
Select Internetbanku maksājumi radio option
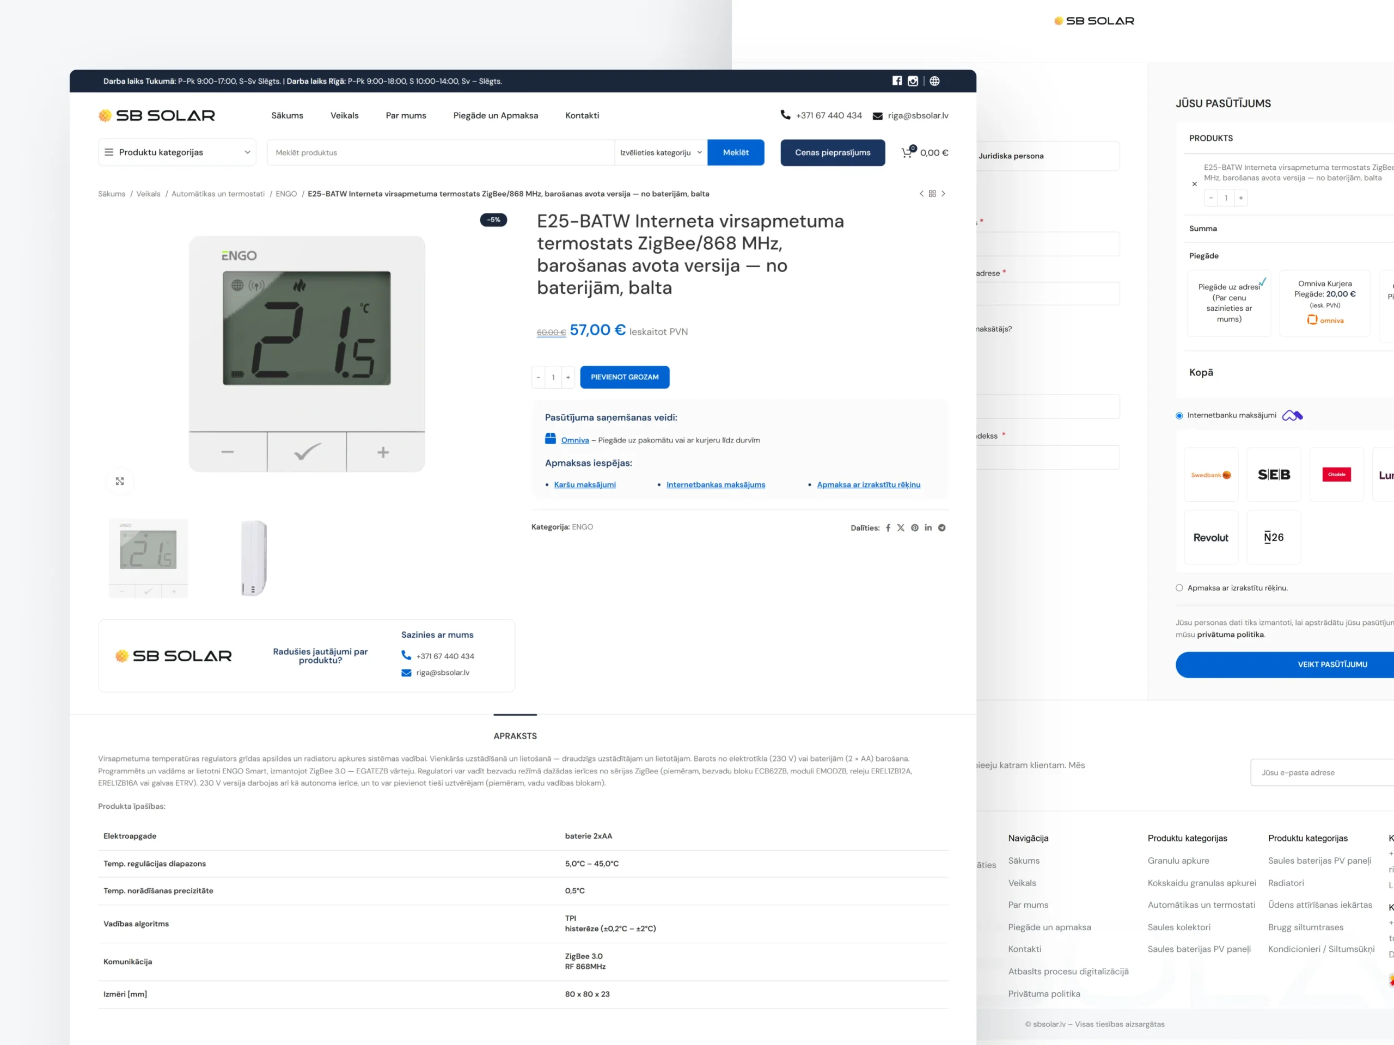1179,416
